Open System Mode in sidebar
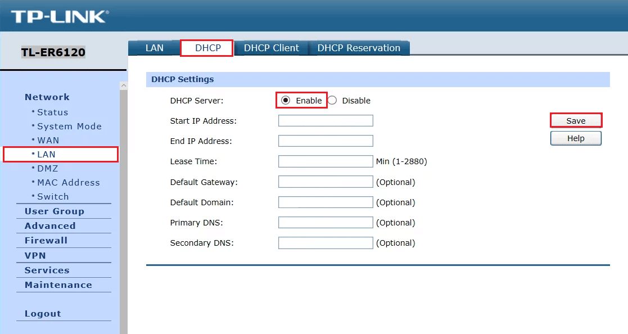Viewport: 628px width, 334px height. click(69, 126)
